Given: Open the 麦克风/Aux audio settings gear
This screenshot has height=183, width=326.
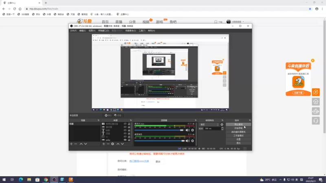Looking at the screenshot, I should [x=192, y=130].
